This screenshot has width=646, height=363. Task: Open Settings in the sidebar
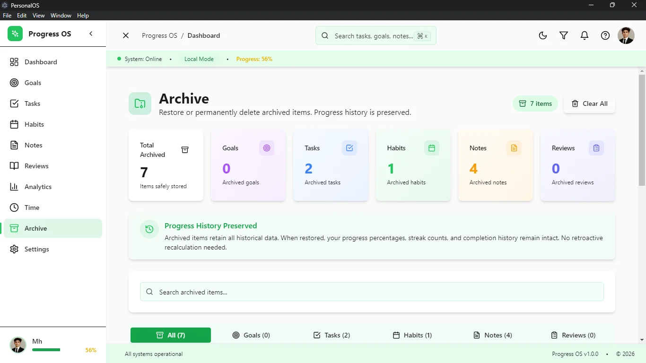tap(53, 249)
